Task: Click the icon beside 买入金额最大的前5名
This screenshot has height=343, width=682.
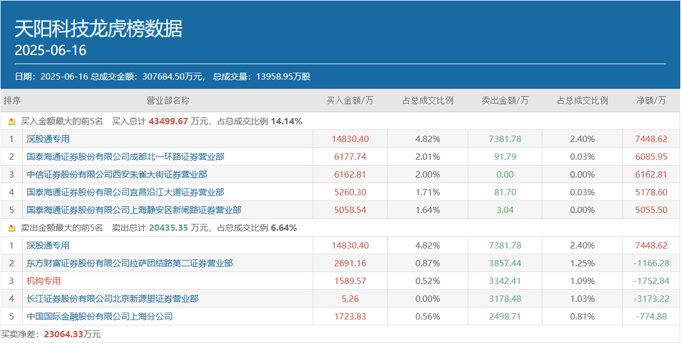Action: click(12, 121)
